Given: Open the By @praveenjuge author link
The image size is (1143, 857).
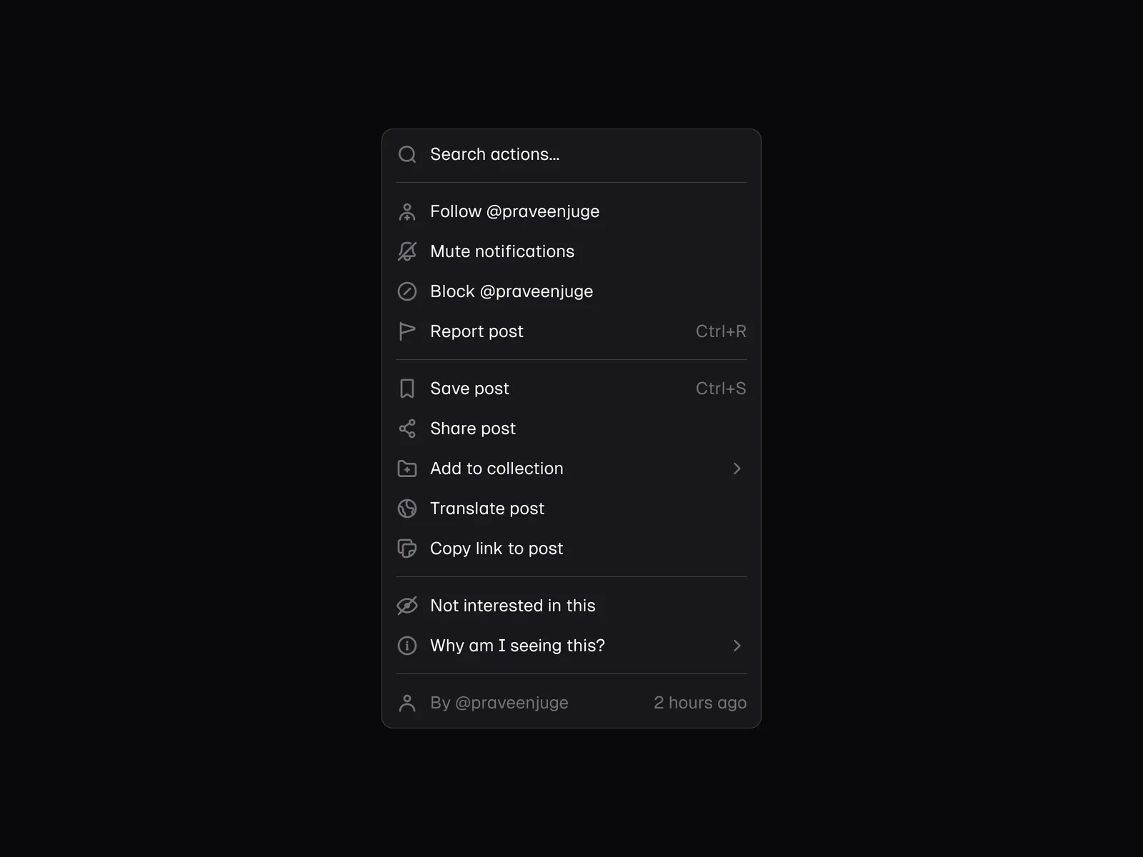Looking at the screenshot, I should (499, 703).
